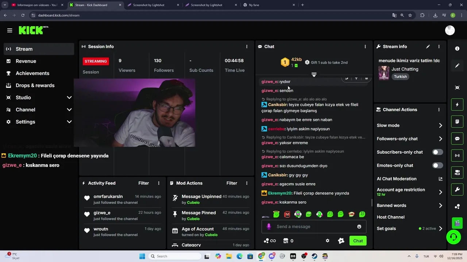Send message with green Chat button
The image size is (467, 262).
[x=358, y=241]
